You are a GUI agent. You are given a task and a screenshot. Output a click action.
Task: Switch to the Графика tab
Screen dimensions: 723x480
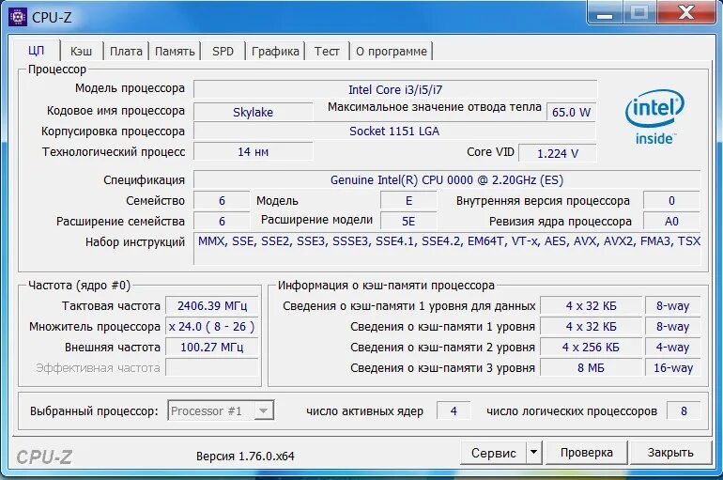(275, 51)
